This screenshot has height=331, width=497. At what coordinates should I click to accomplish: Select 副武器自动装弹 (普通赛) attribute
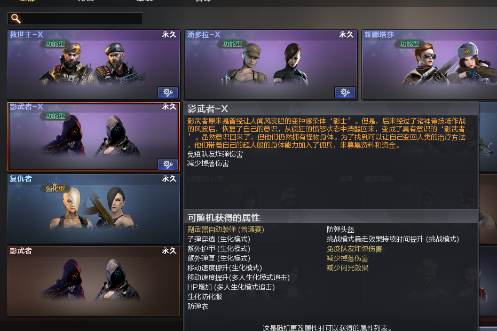click(226, 230)
